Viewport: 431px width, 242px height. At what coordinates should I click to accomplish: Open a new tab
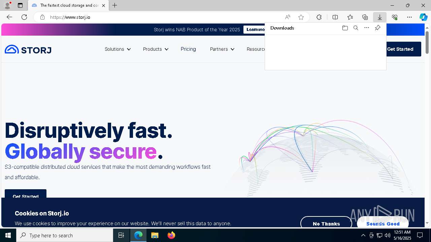coord(115,5)
